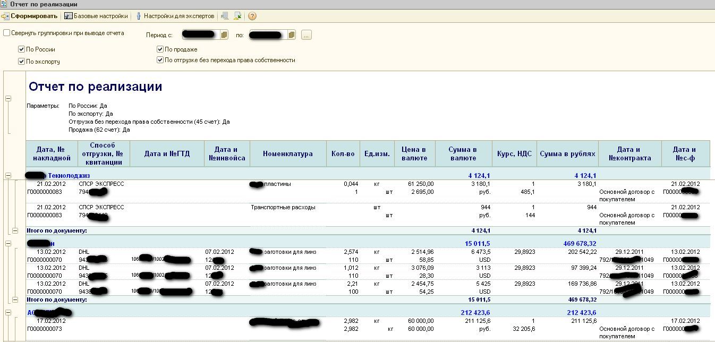Click the 'Период с' start date field

[x=201, y=35]
